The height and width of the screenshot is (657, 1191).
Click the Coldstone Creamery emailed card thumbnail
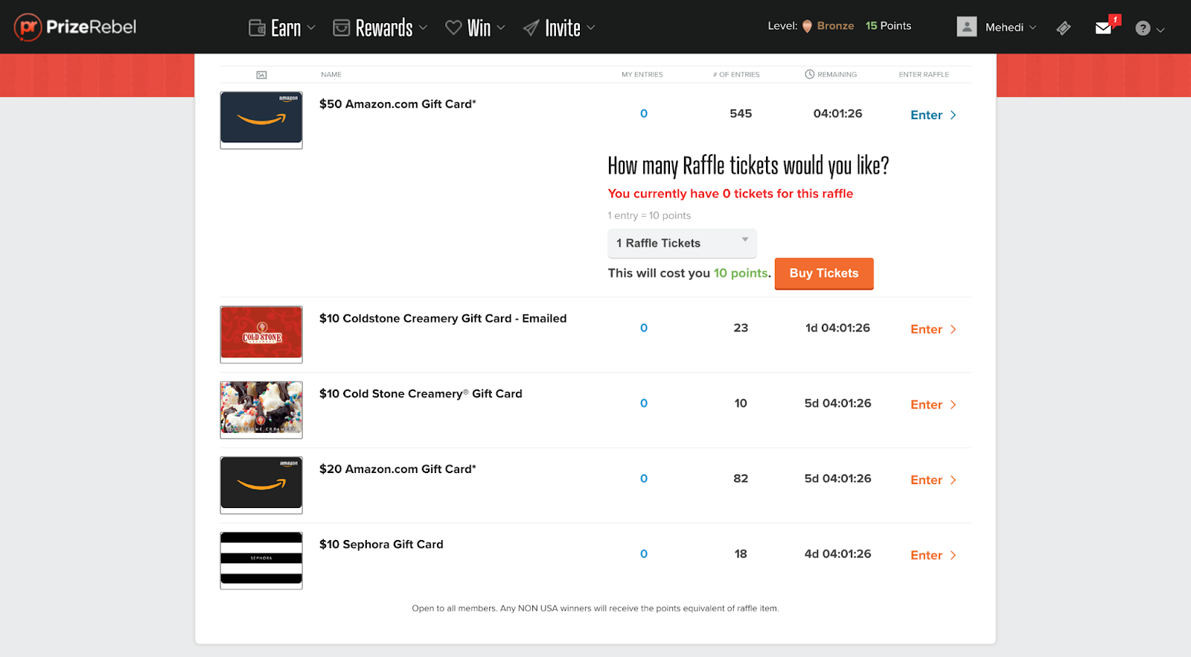(x=261, y=334)
